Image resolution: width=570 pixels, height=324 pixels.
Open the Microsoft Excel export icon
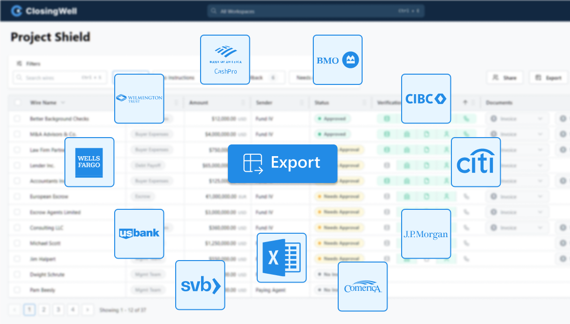tap(282, 258)
